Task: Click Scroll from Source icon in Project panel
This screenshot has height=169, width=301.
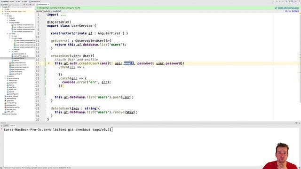Action: (24, 4)
